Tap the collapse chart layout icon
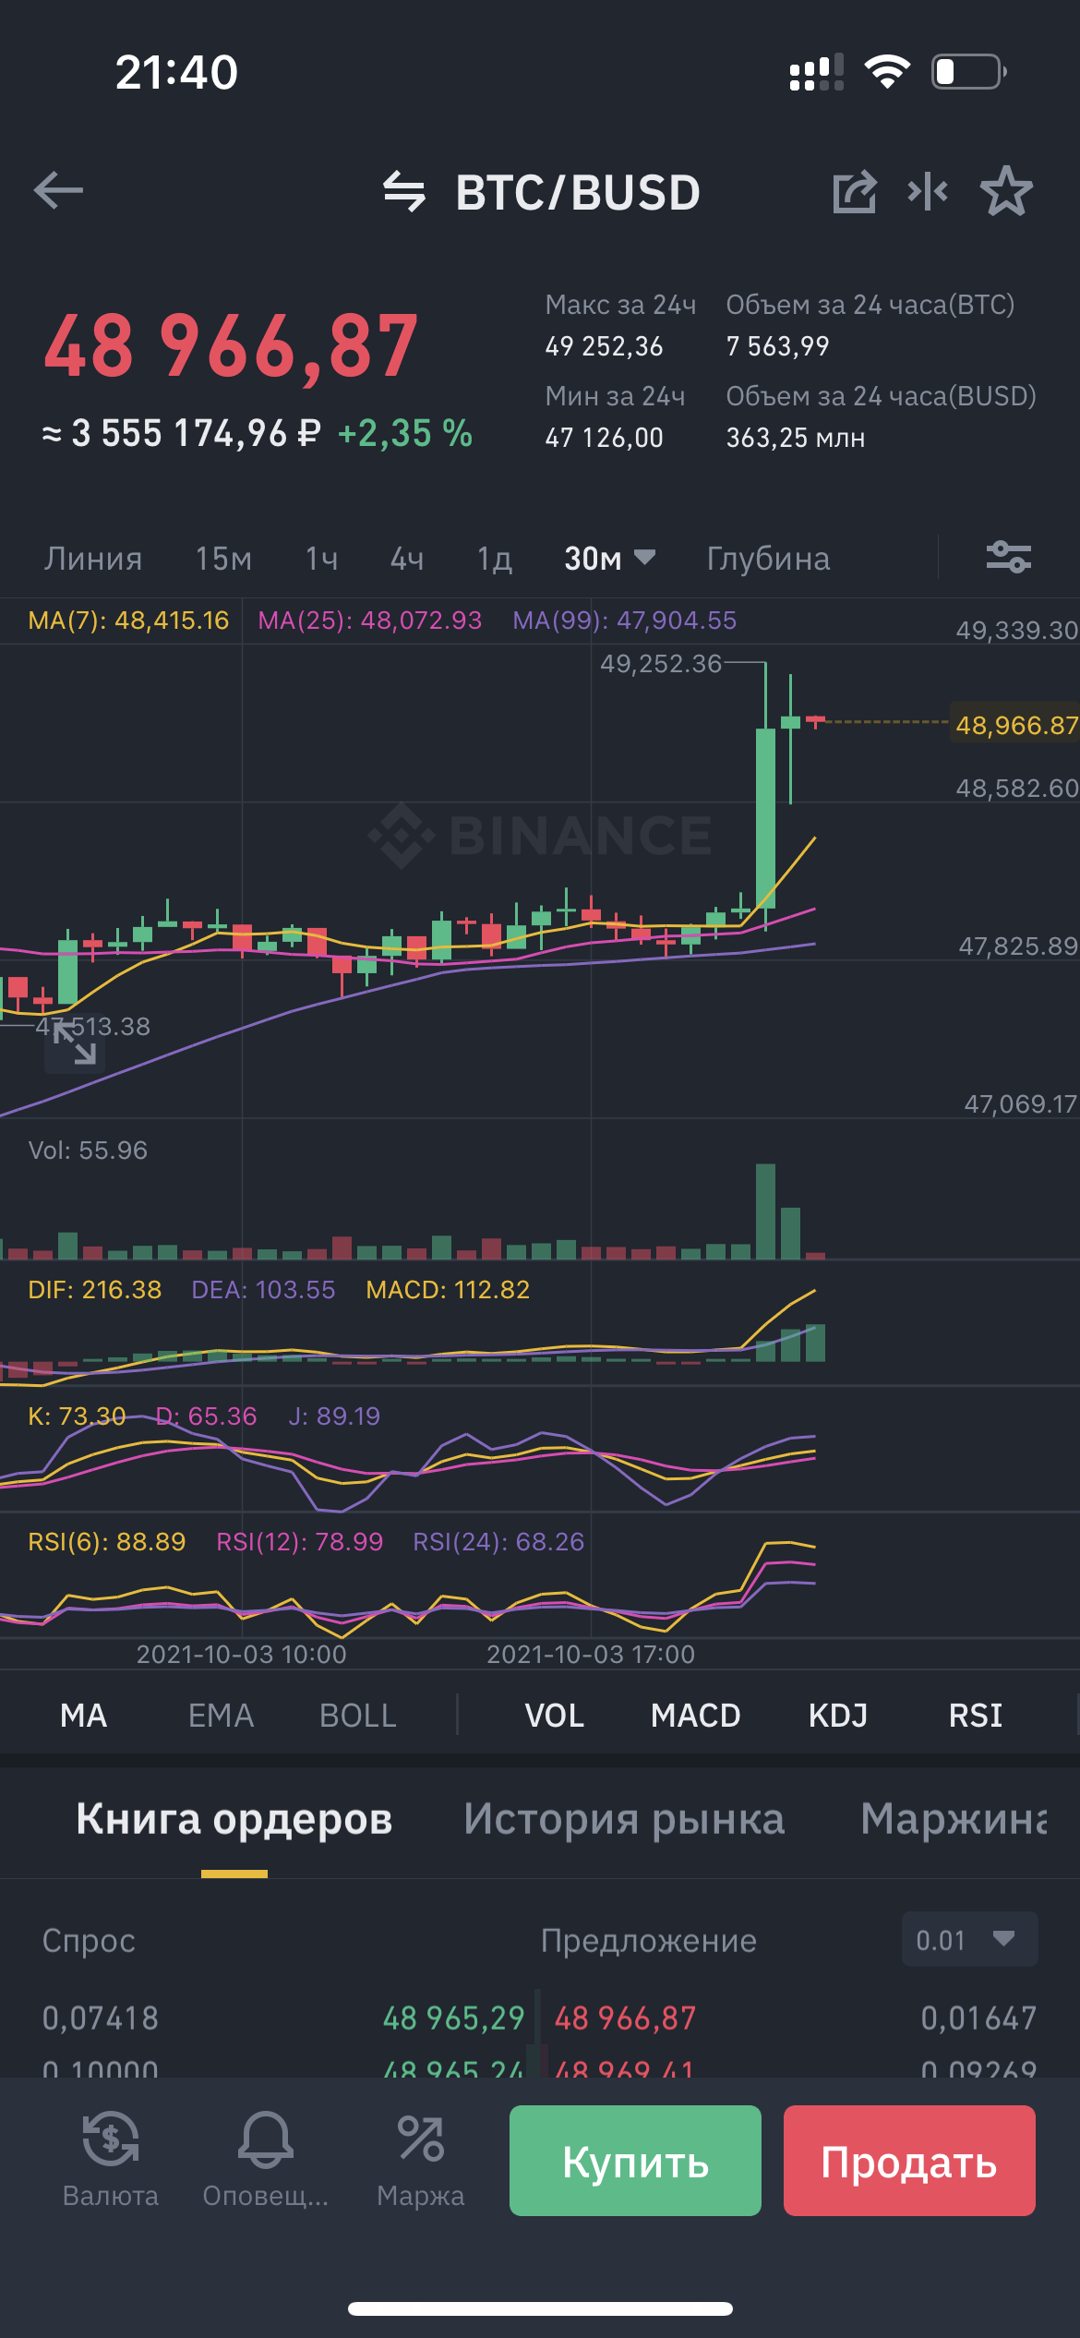This screenshot has height=2338, width=1080. click(928, 192)
